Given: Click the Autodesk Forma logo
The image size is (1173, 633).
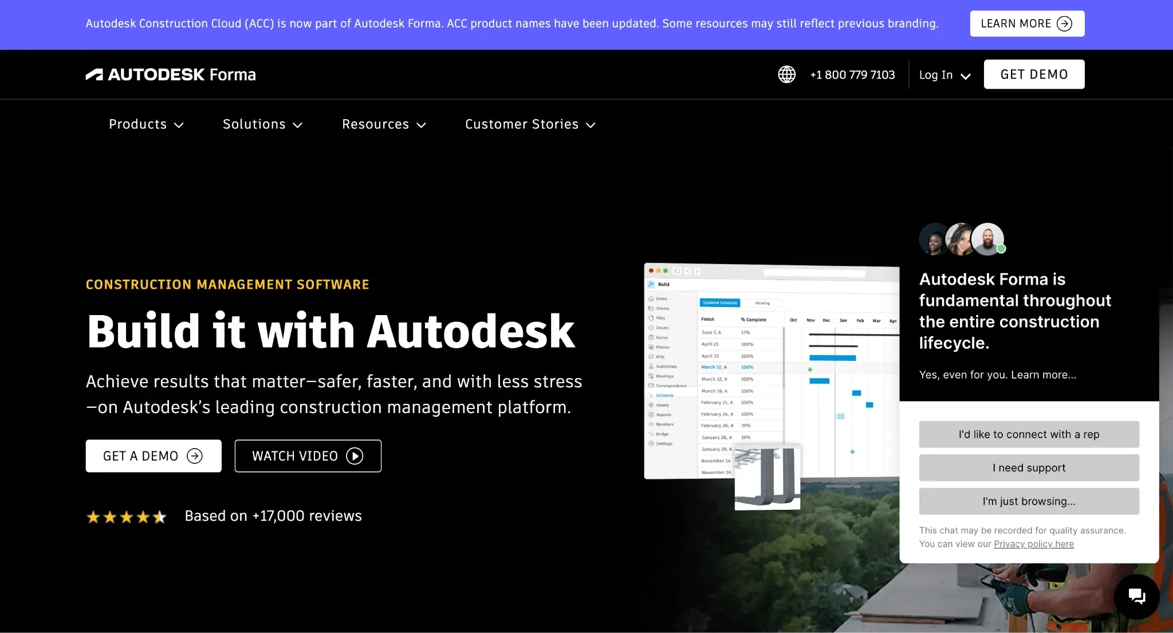Looking at the screenshot, I should click(171, 74).
